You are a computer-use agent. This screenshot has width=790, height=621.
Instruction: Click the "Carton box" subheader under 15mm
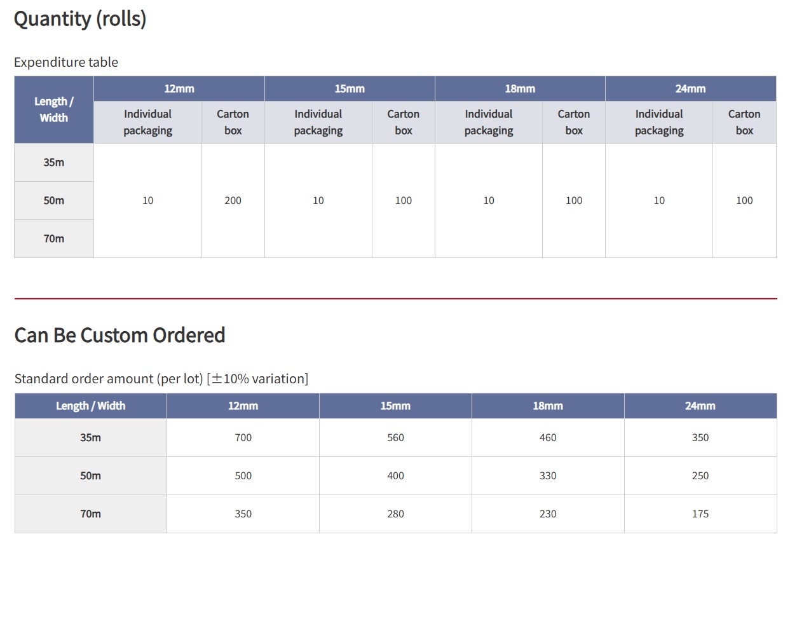pos(403,122)
